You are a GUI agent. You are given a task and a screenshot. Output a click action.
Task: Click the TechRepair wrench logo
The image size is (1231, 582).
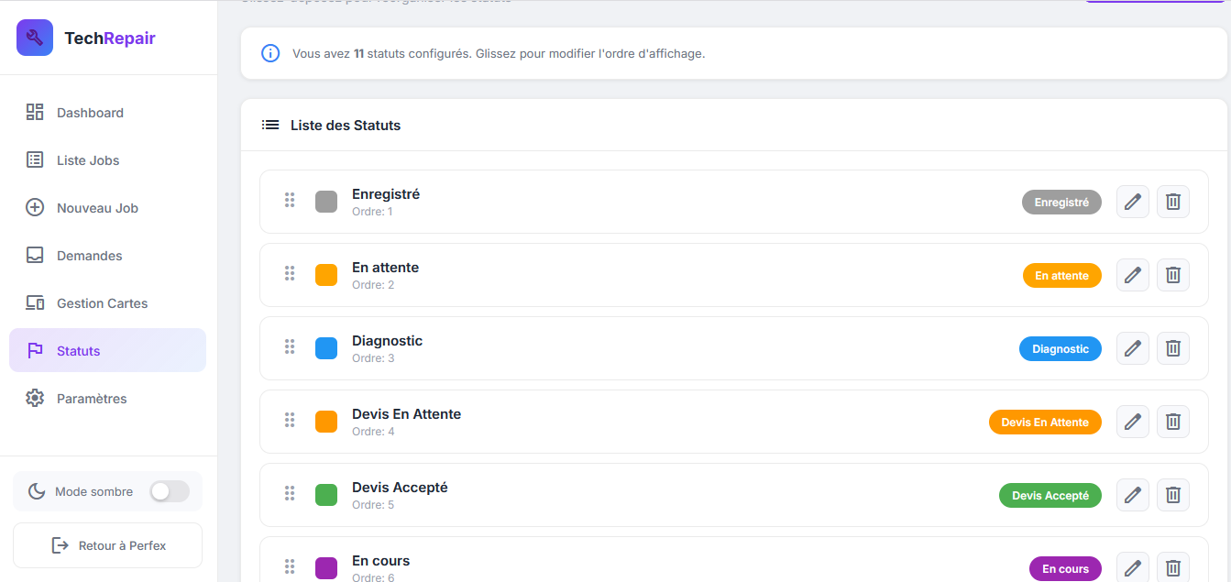tap(34, 38)
